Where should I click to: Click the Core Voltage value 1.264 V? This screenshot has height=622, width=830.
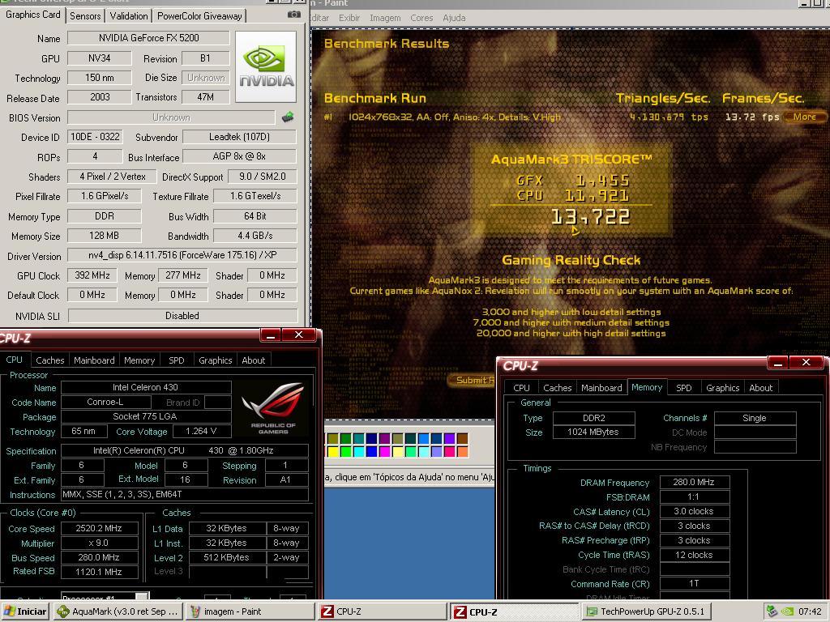point(201,431)
